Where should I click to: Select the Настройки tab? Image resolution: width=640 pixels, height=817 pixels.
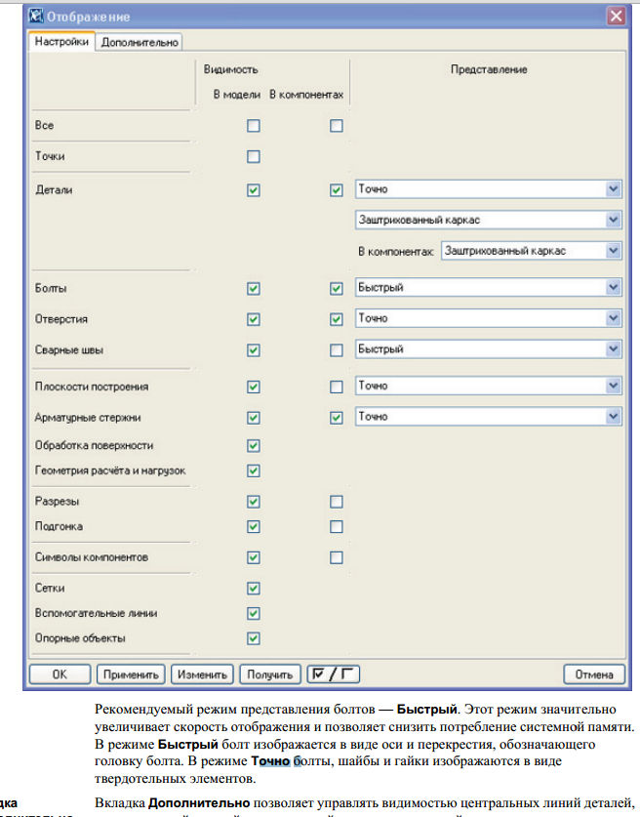click(61, 42)
